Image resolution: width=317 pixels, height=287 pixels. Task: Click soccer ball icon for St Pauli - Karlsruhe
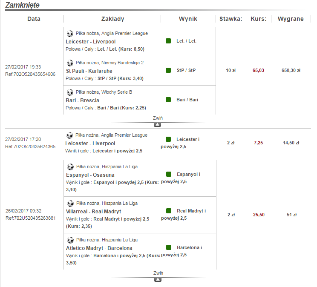pyautogui.click(x=70, y=63)
